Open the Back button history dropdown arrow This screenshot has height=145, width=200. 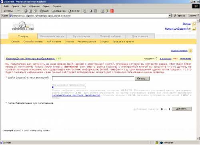pos(15,11)
